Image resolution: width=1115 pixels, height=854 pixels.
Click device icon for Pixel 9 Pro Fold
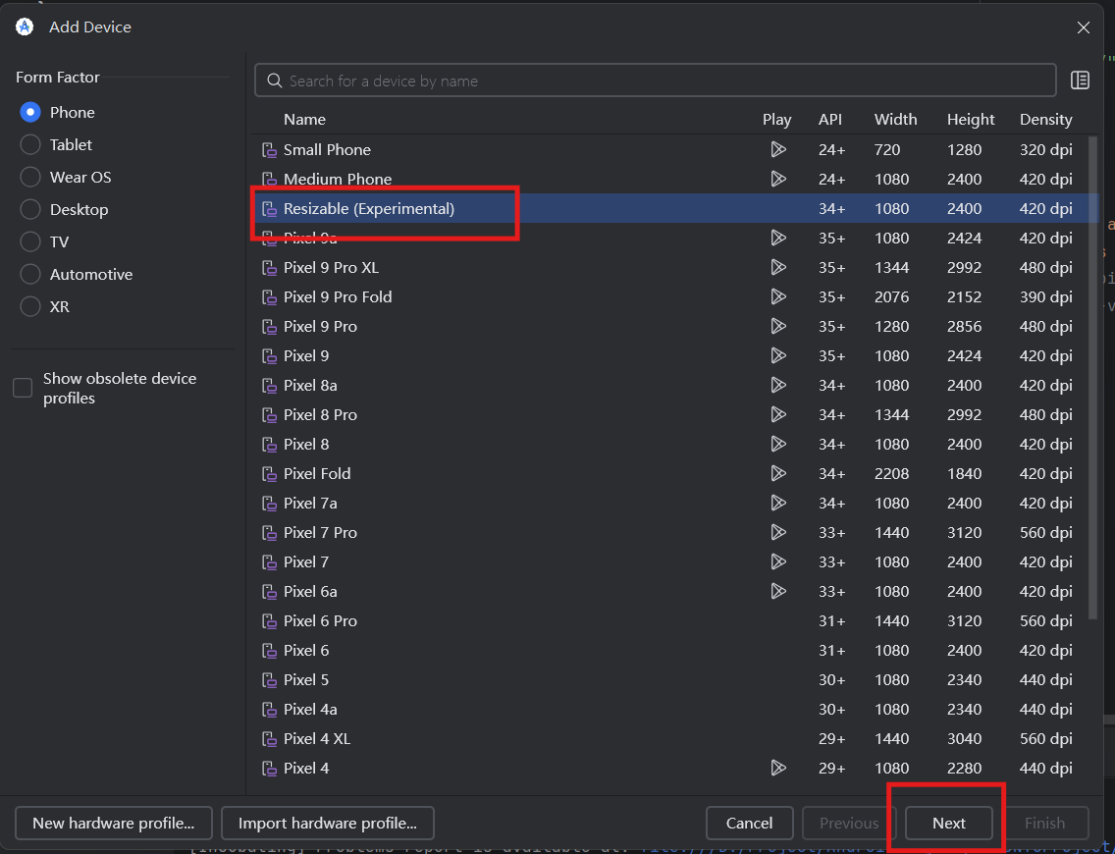point(269,297)
